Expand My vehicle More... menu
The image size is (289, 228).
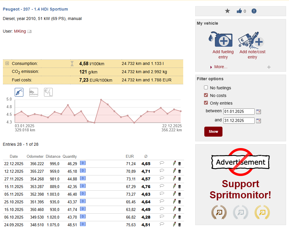pos(221,67)
